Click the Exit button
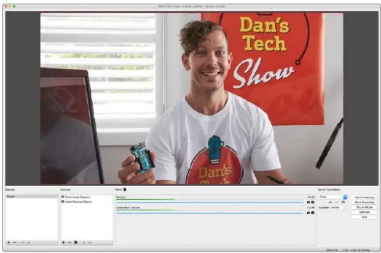This screenshot has width=381, height=253. point(364,217)
